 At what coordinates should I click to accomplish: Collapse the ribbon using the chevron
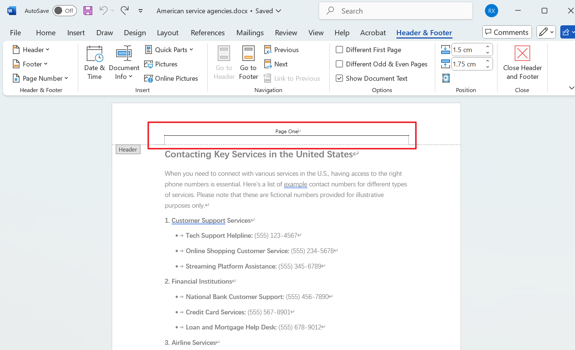point(571,88)
